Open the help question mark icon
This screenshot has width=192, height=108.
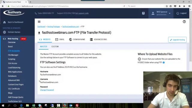184,22
